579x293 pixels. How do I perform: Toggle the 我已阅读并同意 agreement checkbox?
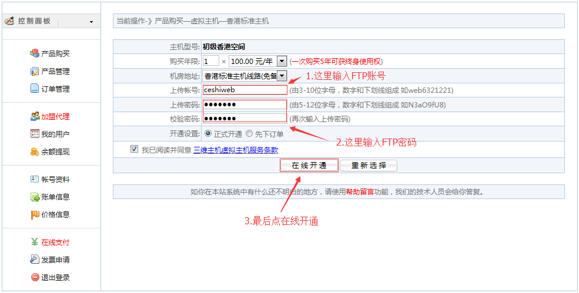click(x=134, y=149)
